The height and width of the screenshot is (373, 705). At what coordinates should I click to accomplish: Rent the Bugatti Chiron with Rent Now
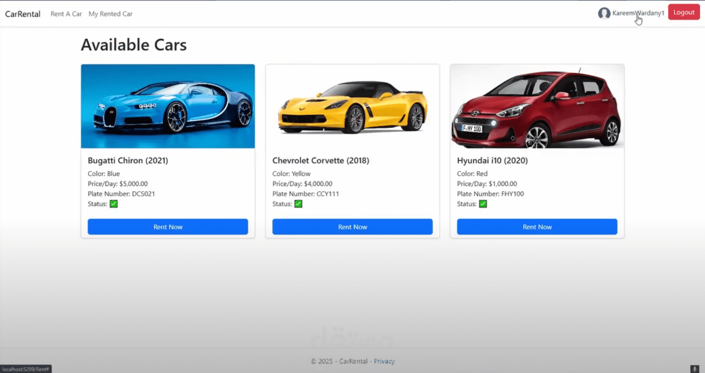[x=168, y=227]
